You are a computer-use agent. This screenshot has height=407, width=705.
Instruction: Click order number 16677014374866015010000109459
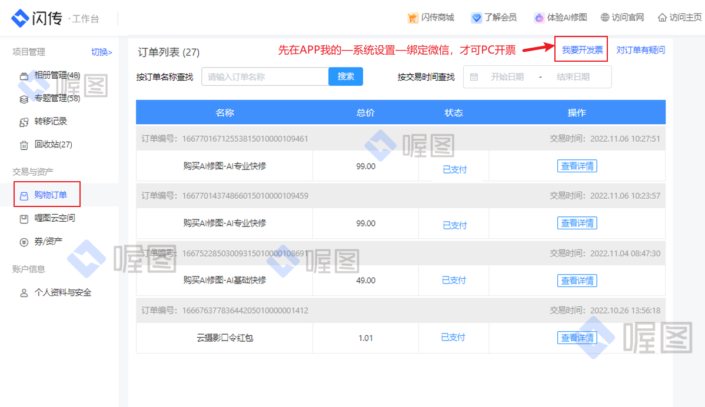[245, 196]
